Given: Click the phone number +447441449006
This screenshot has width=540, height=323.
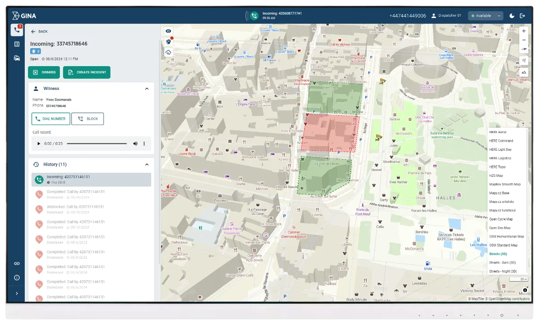Looking at the screenshot, I should tap(408, 16).
